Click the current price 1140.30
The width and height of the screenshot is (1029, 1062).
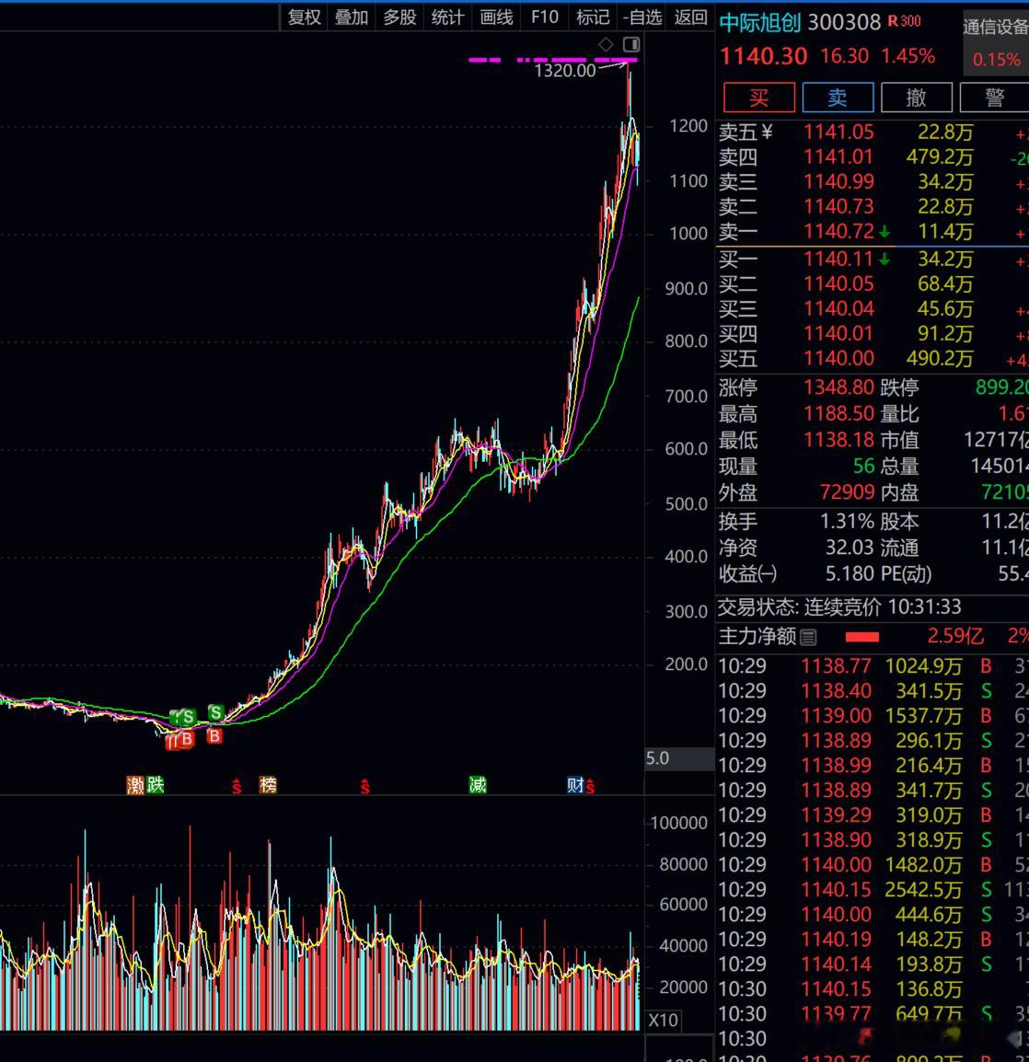pyautogui.click(x=763, y=56)
